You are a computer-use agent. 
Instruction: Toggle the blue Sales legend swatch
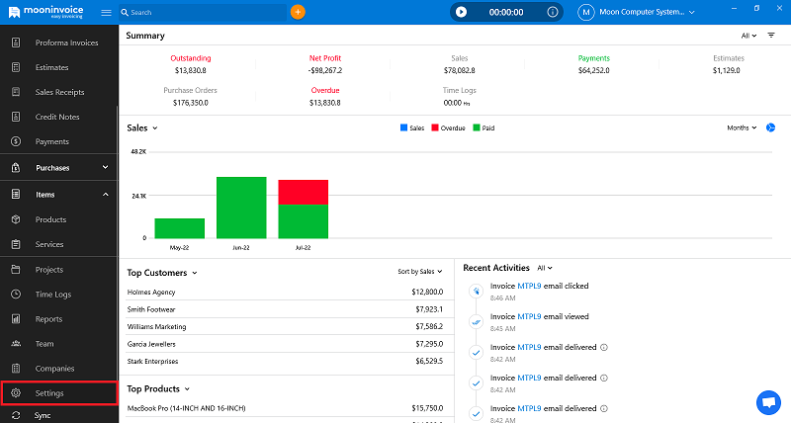click(x=403, y=128)
